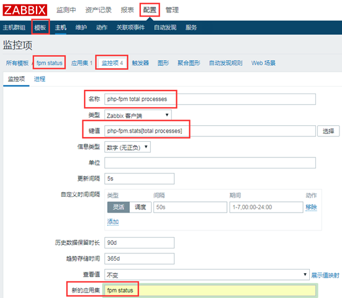
Task: Select the 调度 interval type toggle
Action: click(x=140, y=207)
